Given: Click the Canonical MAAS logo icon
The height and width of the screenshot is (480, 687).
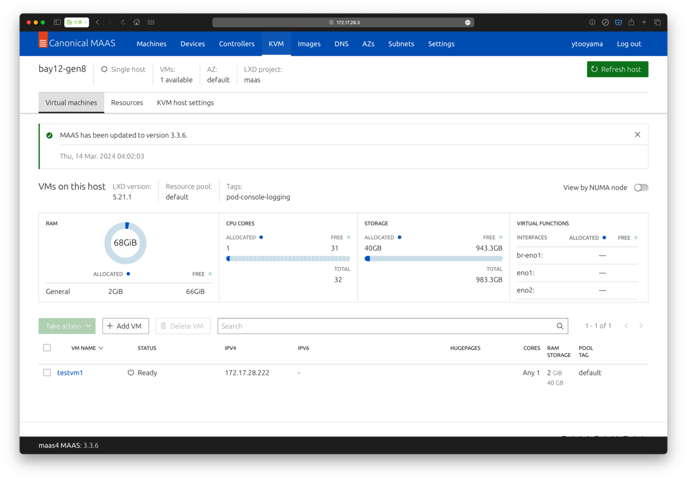Looking at the screenshot, I should (43, 40).
